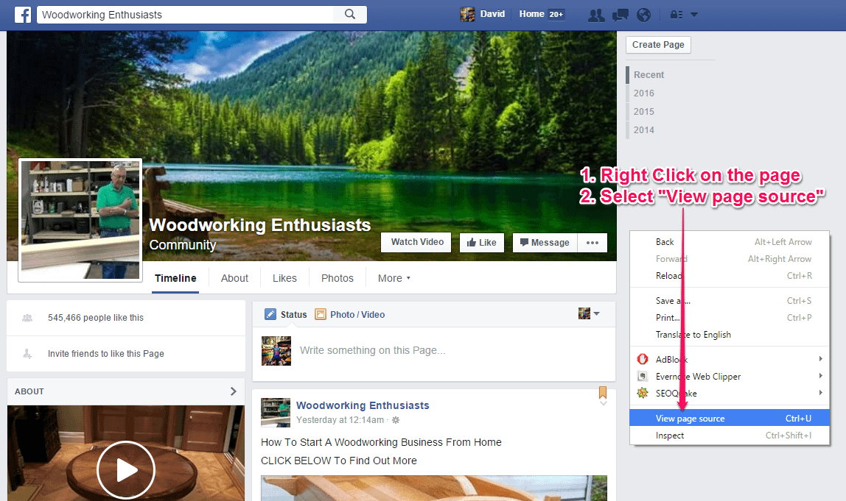Click the Photo / Video picture icon

[321, 314]
